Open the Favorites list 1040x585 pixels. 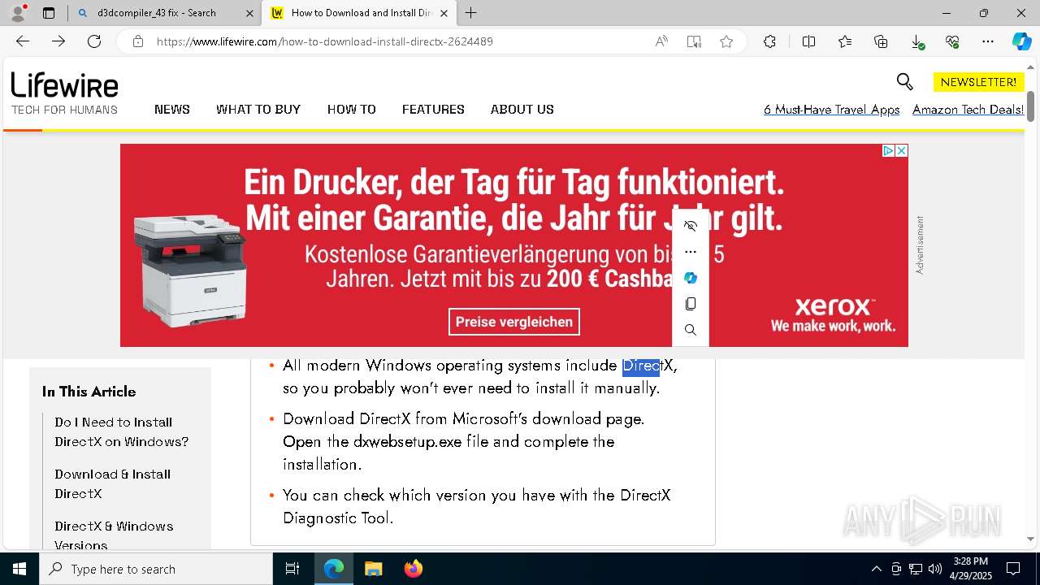845,41
